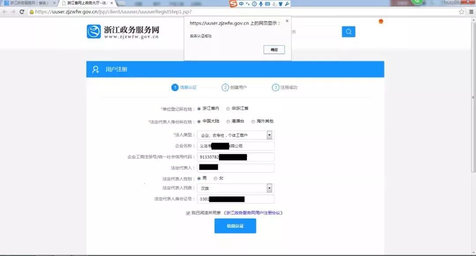
Task: Click the 法定代表人 name input field
Action: 236,168
